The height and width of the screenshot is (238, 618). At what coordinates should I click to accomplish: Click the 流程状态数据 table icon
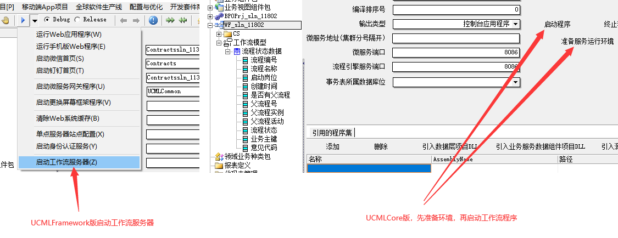click(x=236, y=52)
